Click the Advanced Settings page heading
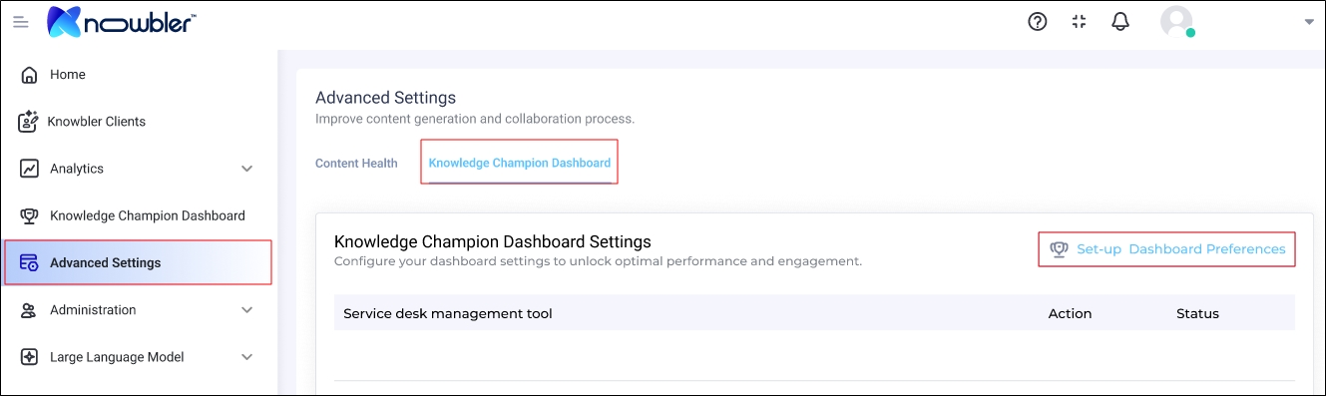This screenshot has height=396, width=1326. click(385, 98)
